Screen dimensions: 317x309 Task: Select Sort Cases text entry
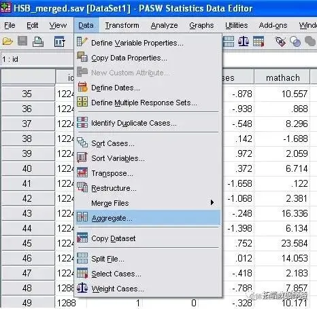[x=113, y=143]
